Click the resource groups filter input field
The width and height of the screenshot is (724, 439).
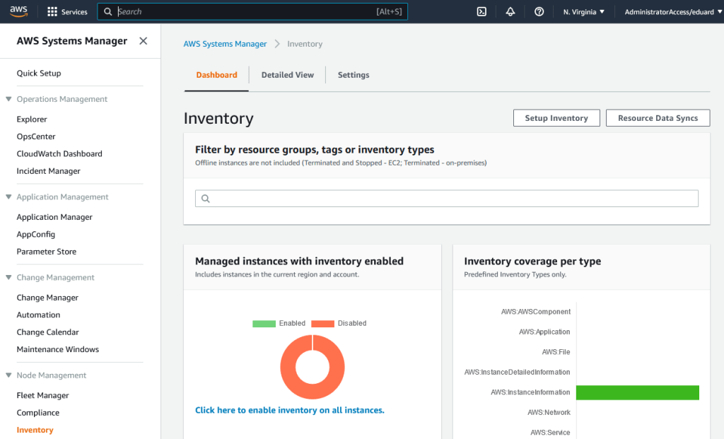452,199
